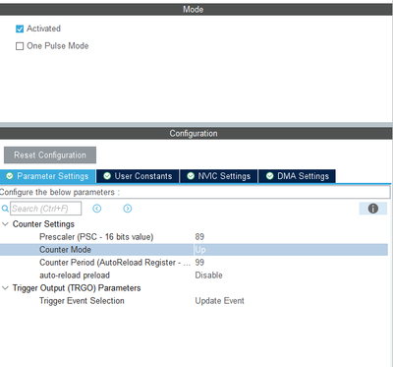
Task: Click the Search (Ctrl+F) input field
Action: click(x=46, y=209)
